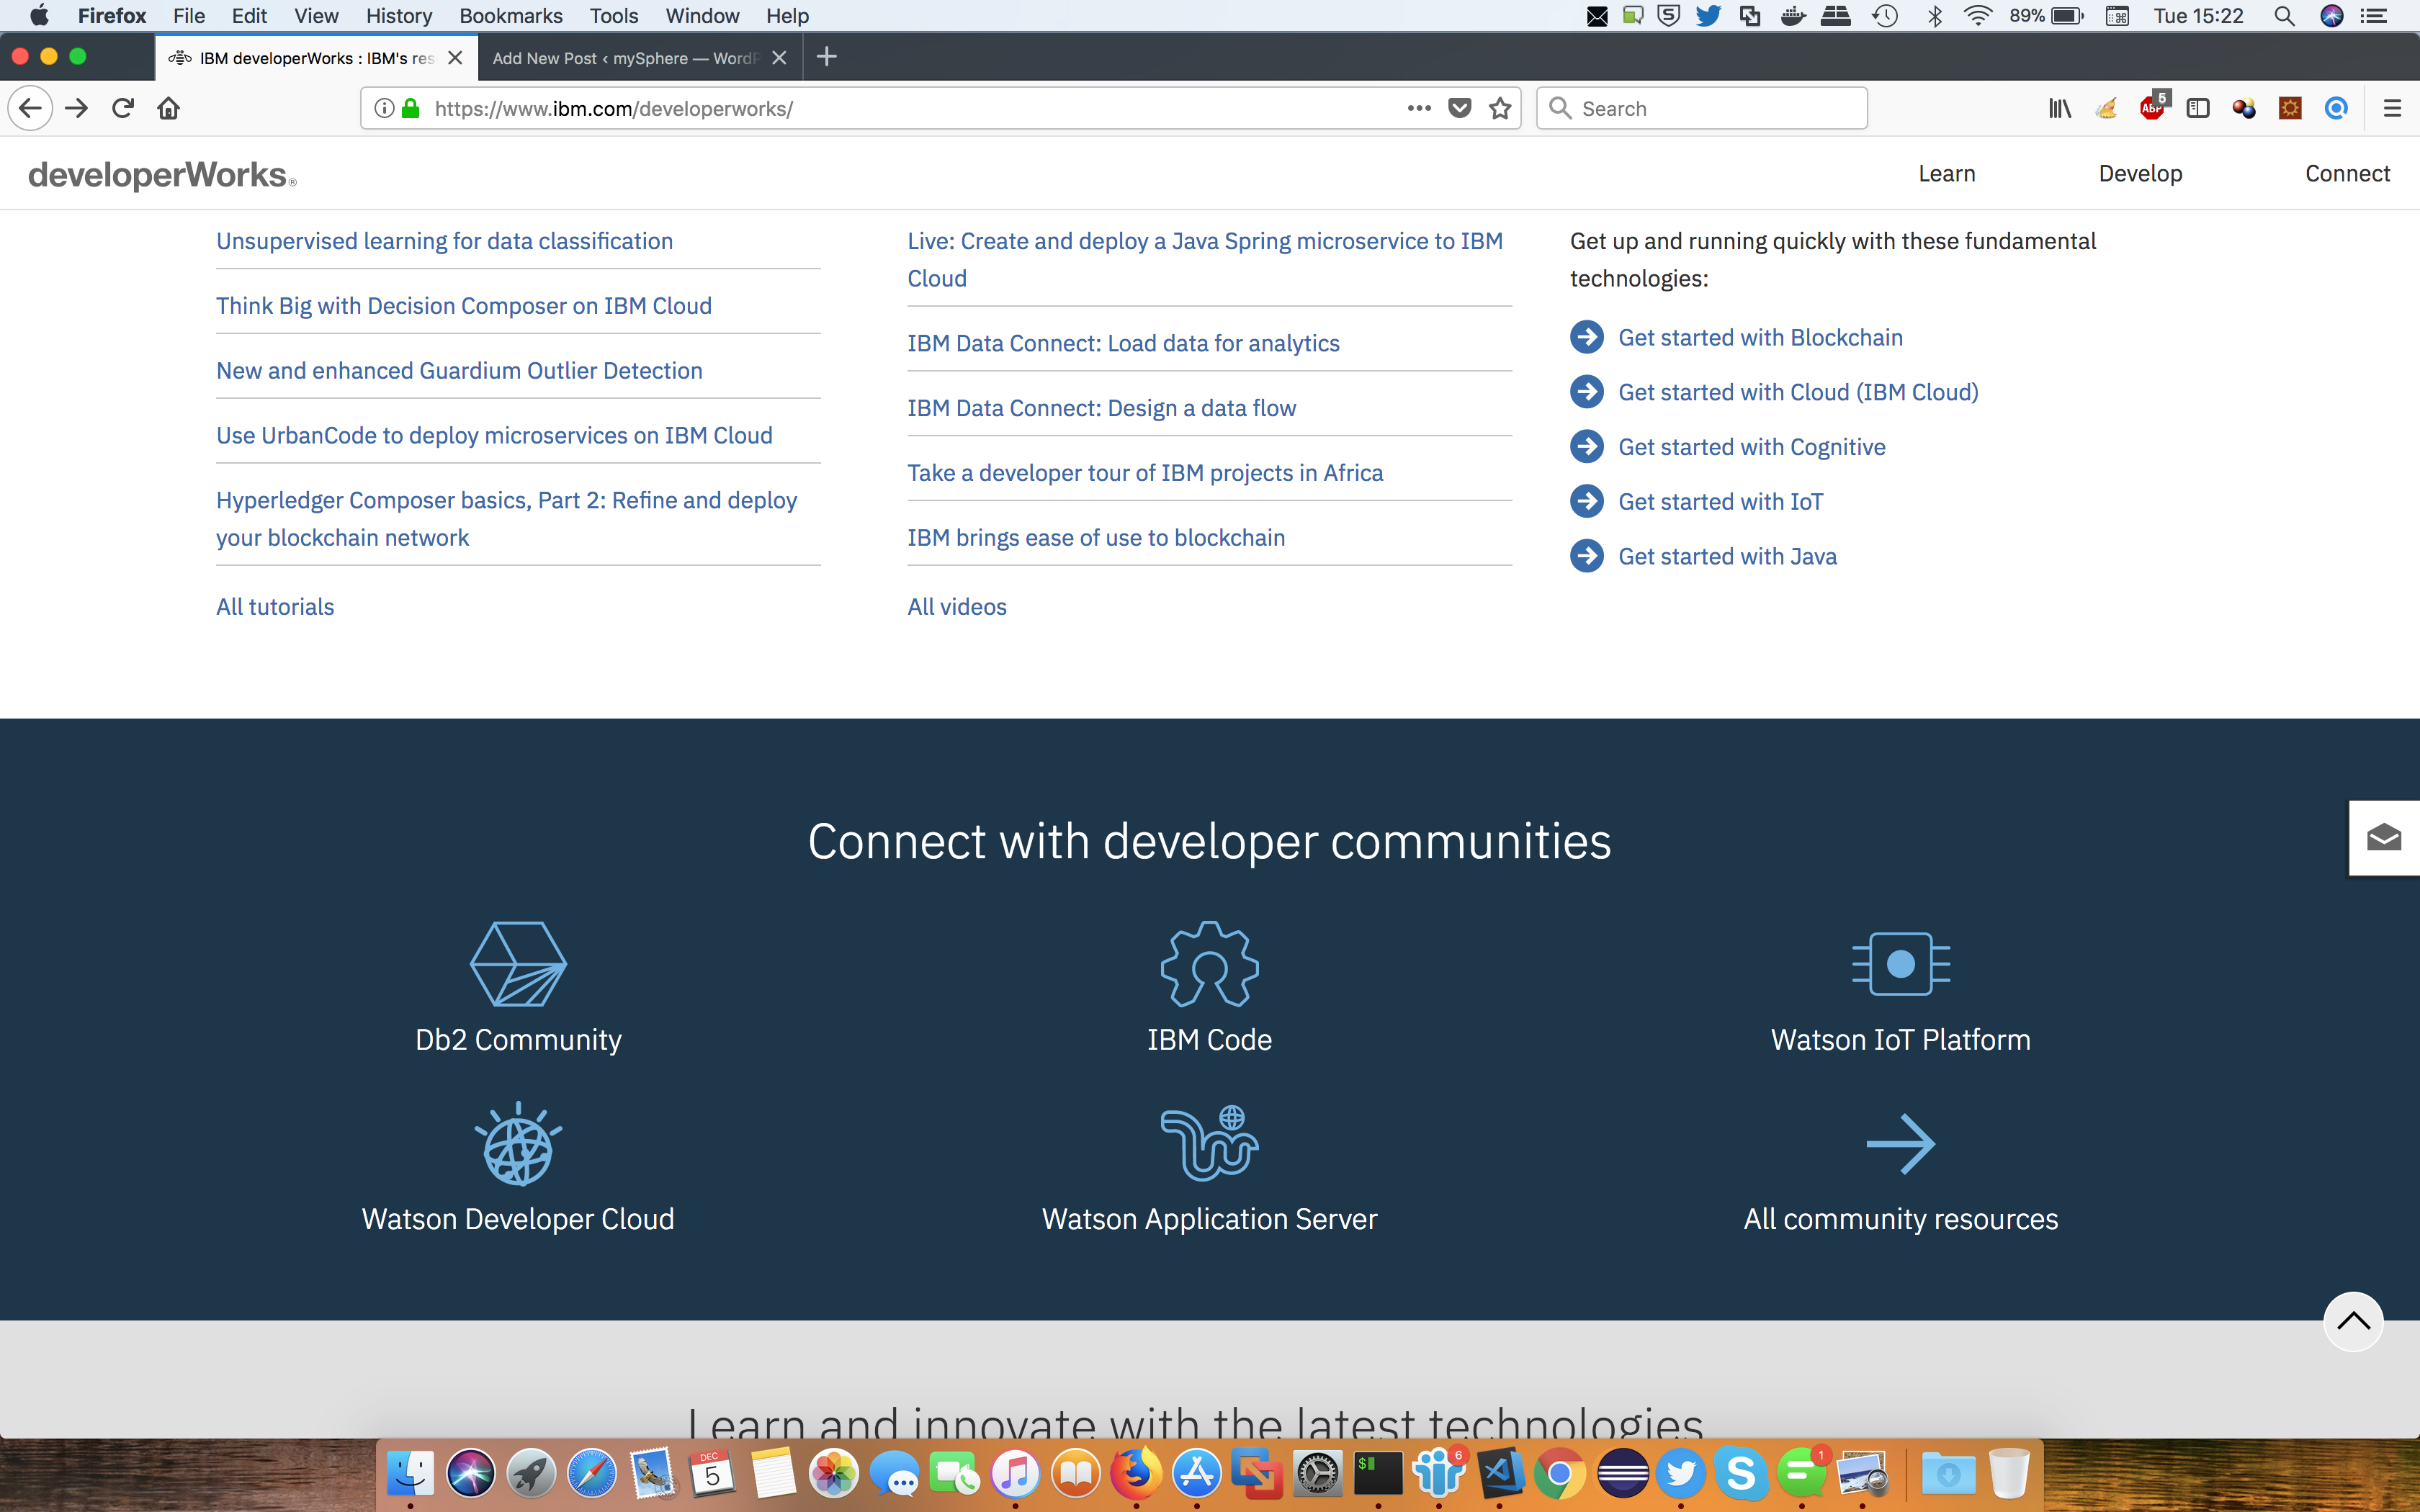This screenshot has width=2420, height=1512.
Task: Close the Add New Post tab
Action: 780,58
